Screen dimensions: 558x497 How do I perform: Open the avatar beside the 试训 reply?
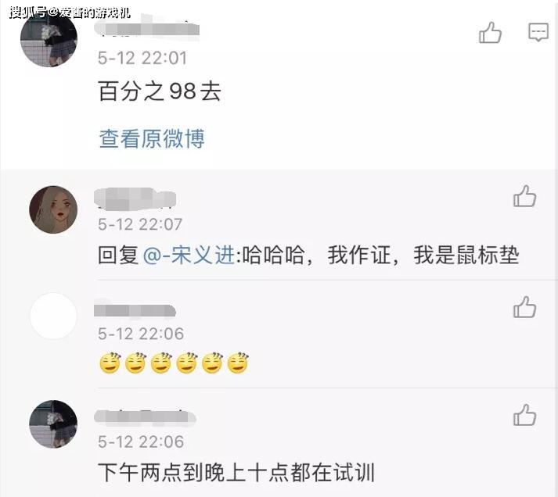pos(53,424)
